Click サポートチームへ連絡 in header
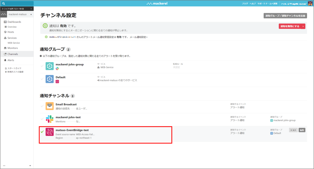Viewport: 314px width, 169px height. pos(267,4)
